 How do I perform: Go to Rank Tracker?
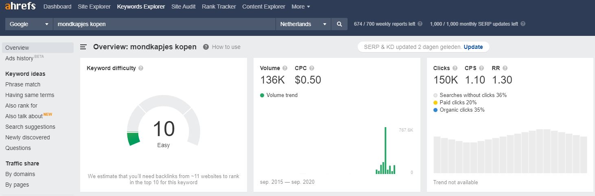click(x=219, y=7)
